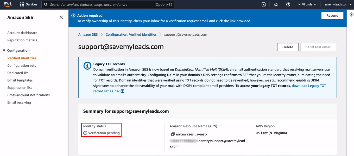Click the Send test email button
354x156 pixels.
319,47
